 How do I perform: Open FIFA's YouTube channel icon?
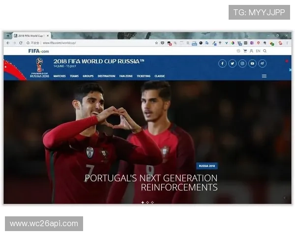[x=252, y=63]
